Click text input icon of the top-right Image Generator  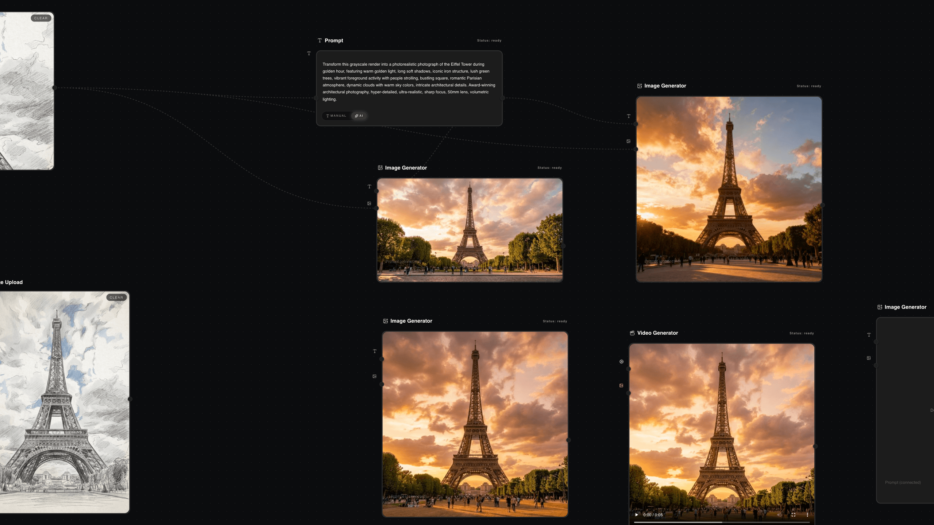click(x=629, y=116)
